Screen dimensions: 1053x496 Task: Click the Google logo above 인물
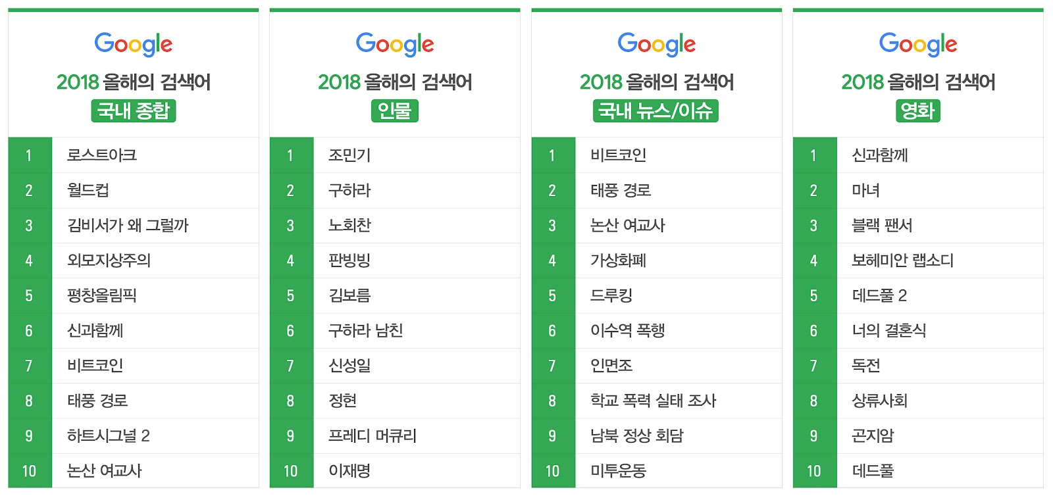pyautogui.click(x=395, y=44)
